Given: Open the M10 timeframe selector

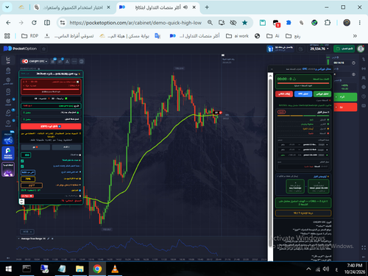Looking at the screenshot, I should [x=27, y=232].
